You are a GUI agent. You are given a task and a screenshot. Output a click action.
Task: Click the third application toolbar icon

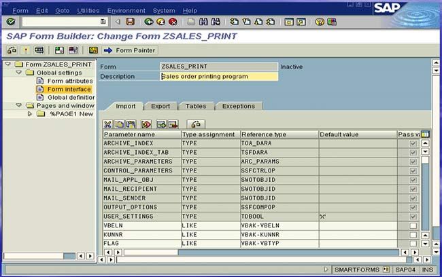tap(39, 50)
